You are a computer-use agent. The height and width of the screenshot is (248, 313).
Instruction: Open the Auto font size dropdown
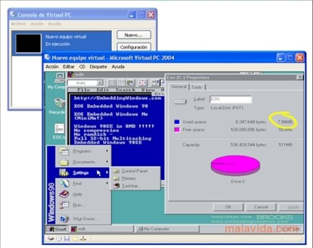pos(100,83)
